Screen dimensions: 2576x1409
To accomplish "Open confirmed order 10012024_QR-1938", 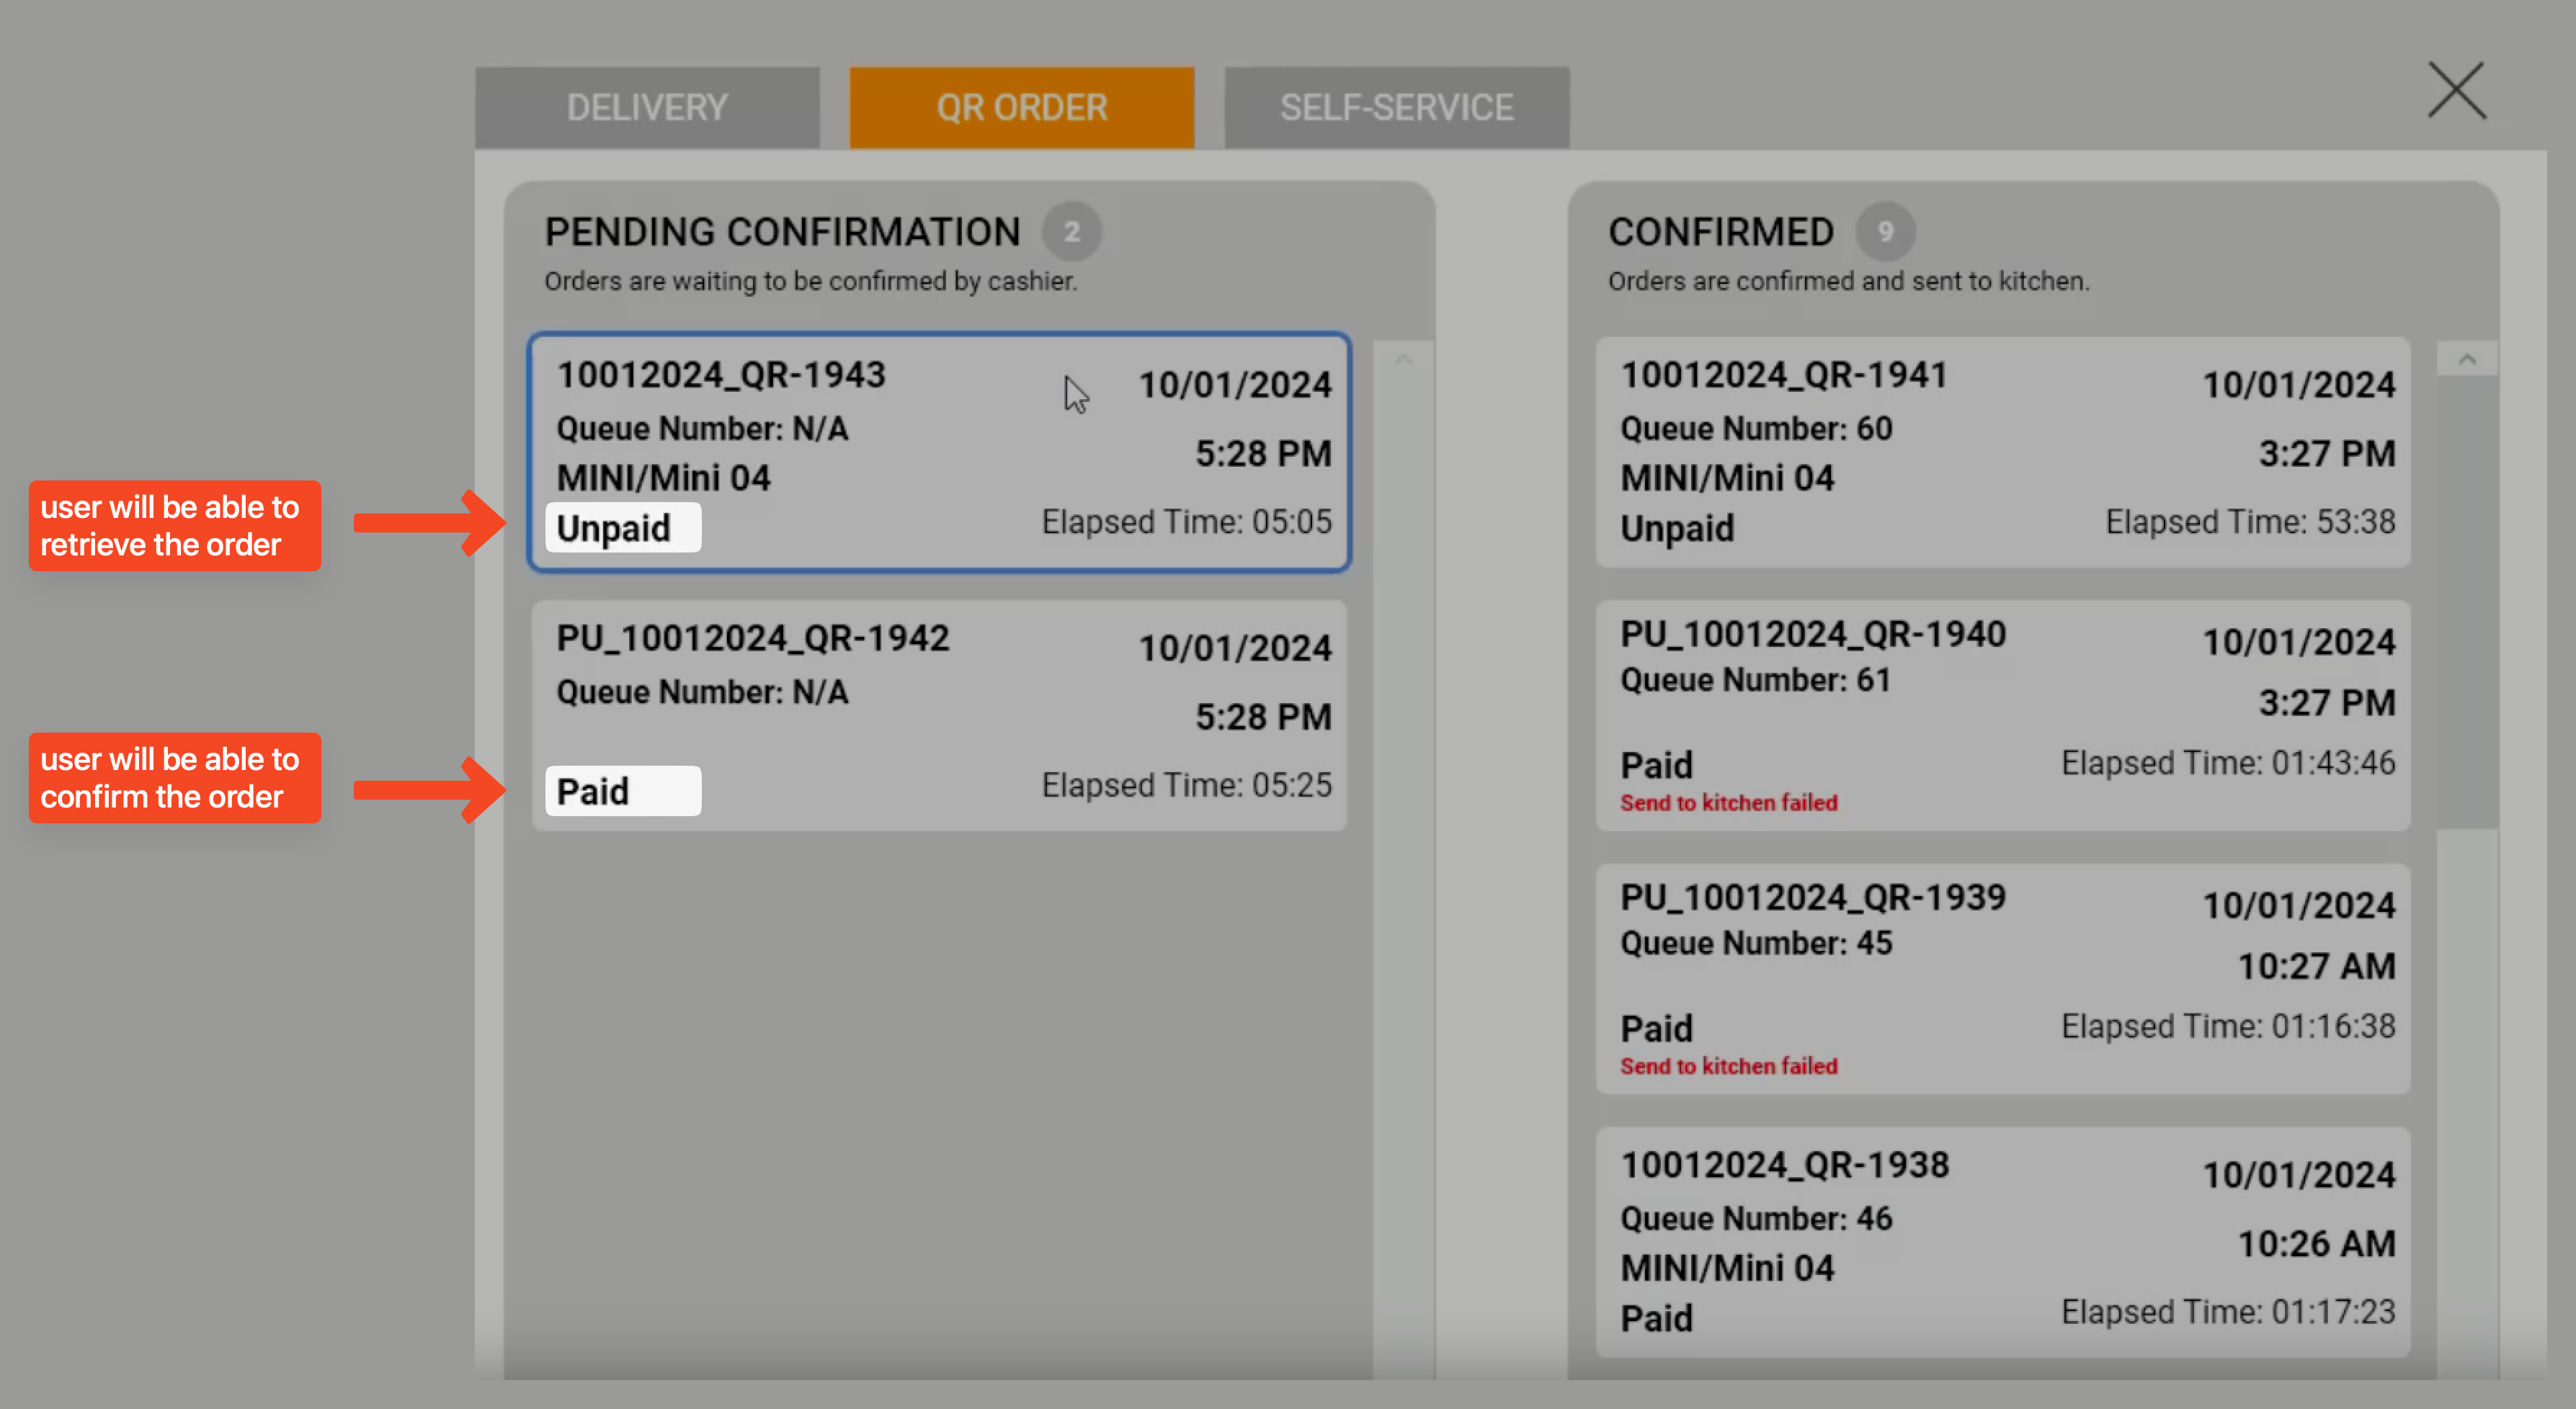I will coord(2003,1241).
